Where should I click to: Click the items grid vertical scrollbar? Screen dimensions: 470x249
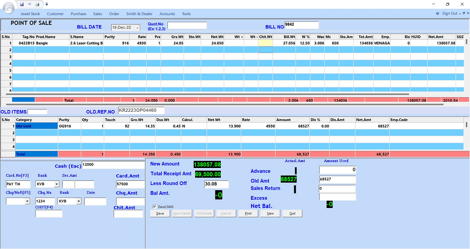click(466, 64)
